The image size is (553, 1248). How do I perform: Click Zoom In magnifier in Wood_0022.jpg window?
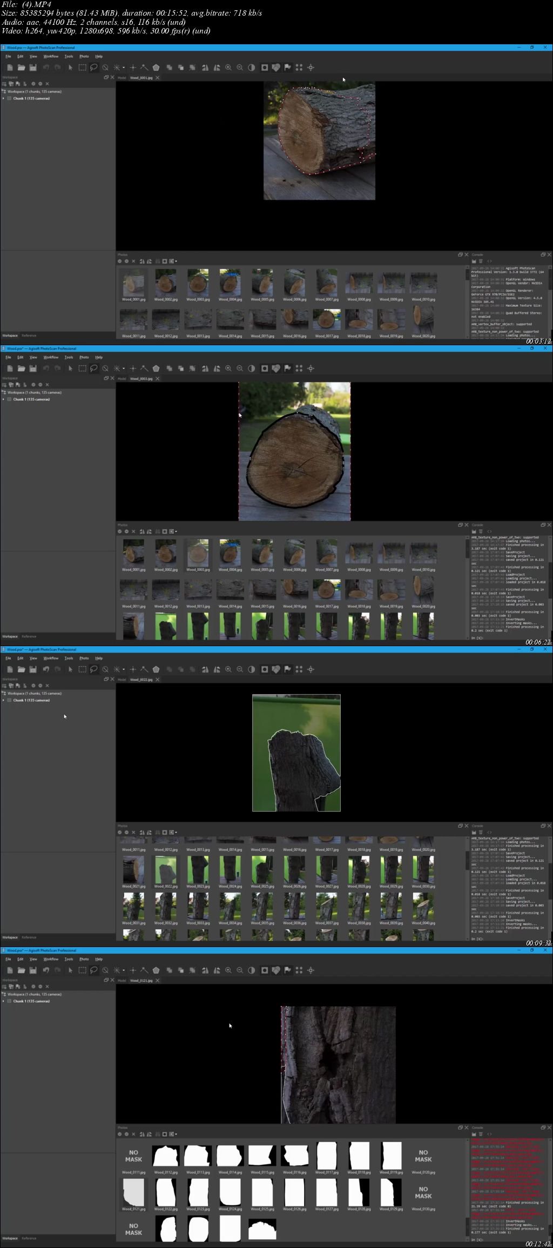[x=228, y=669]
